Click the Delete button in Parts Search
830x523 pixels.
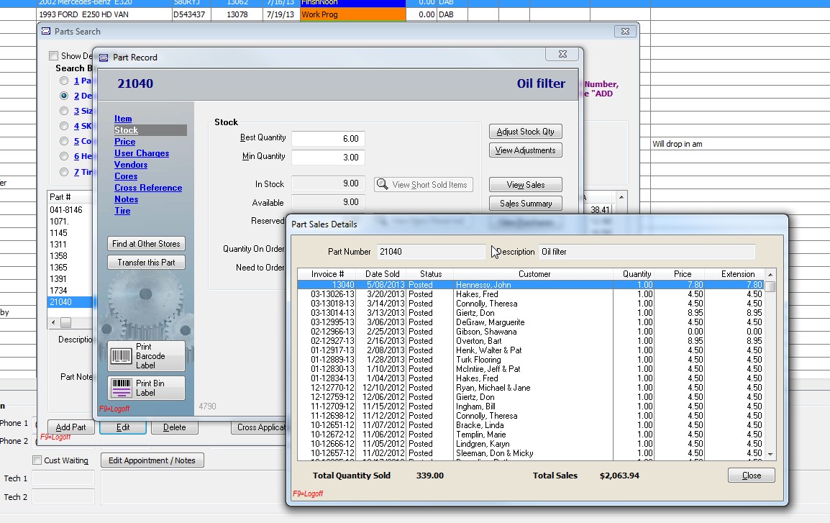coord(174,427)
